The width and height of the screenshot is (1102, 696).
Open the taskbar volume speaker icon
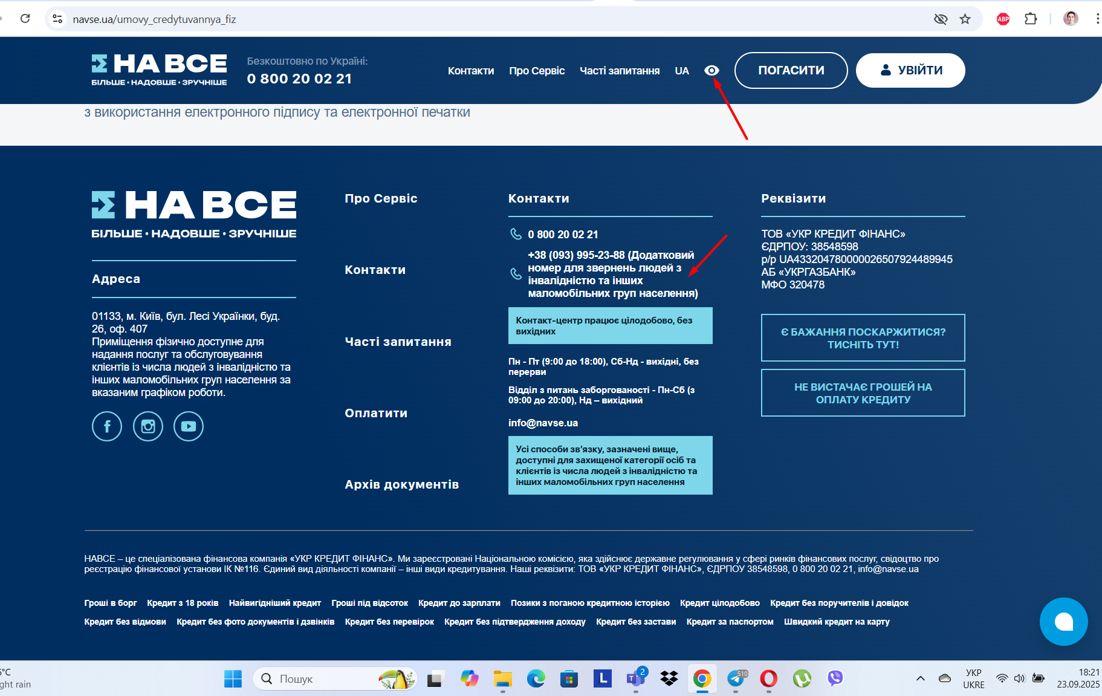tap(1019, 678)
